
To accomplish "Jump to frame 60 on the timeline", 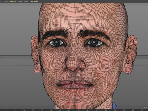I will [x=97, y=110].
